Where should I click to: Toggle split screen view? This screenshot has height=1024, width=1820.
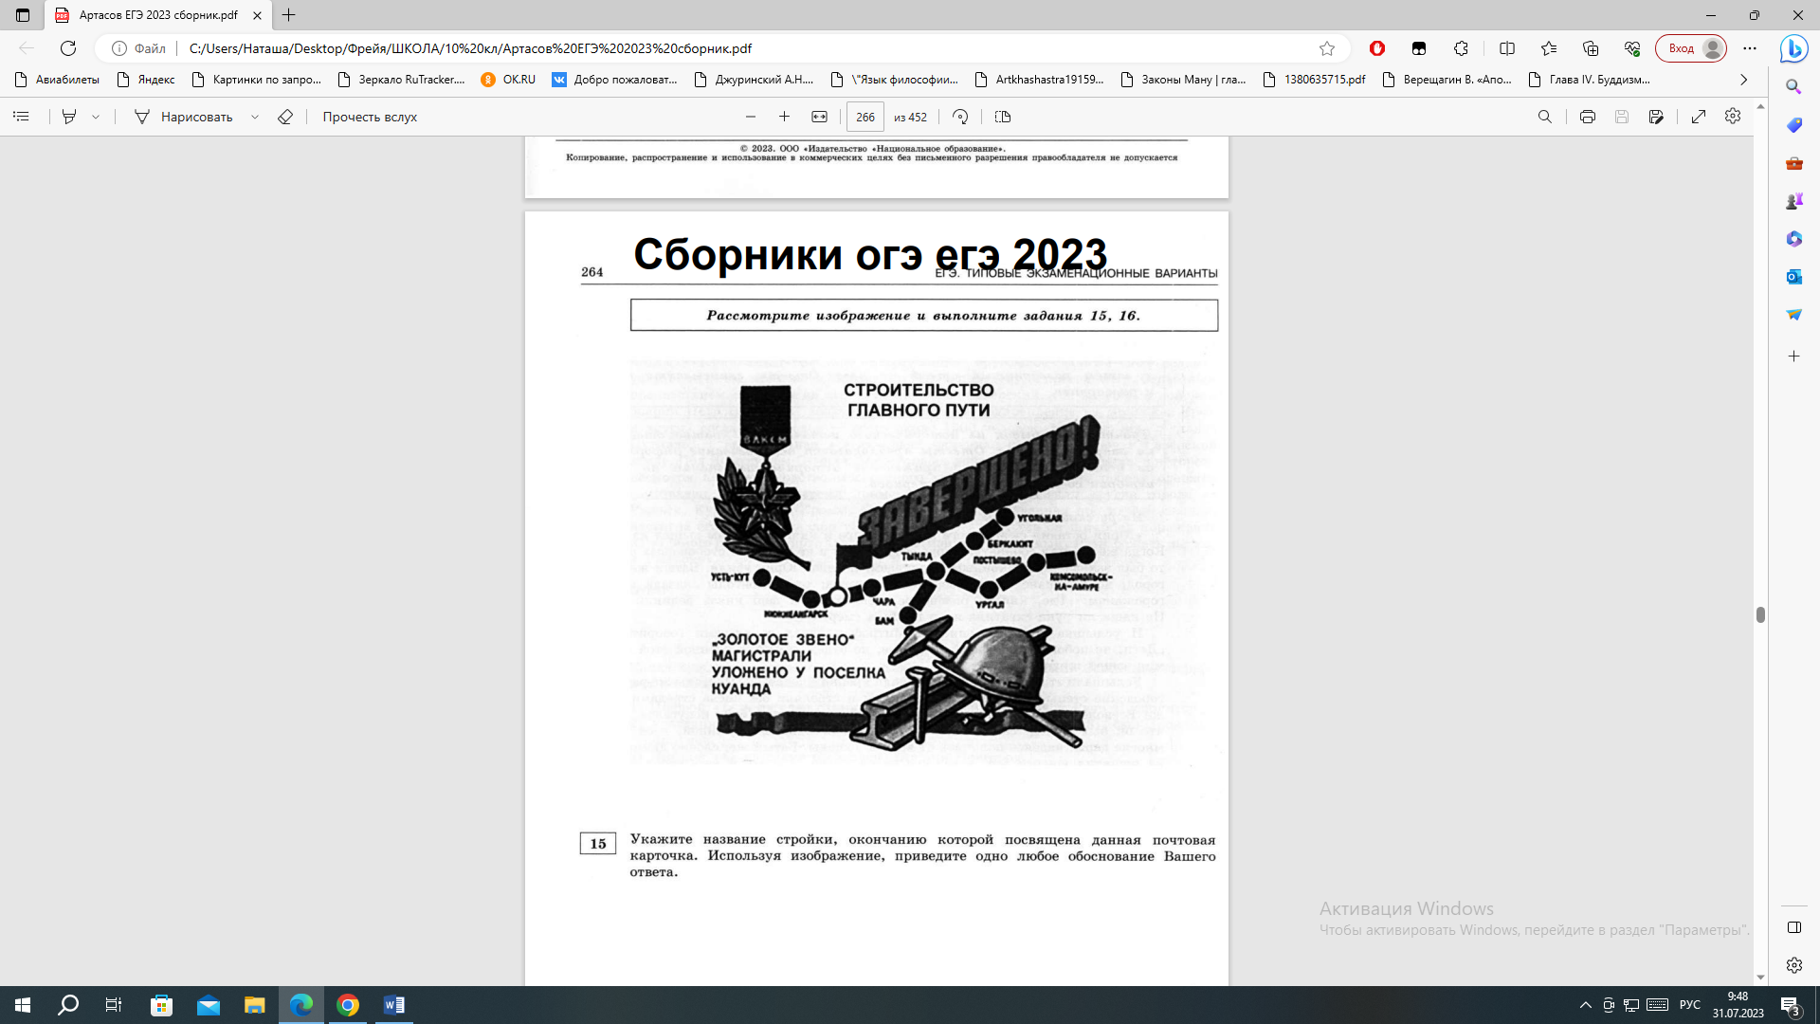tap(1507, 48)
